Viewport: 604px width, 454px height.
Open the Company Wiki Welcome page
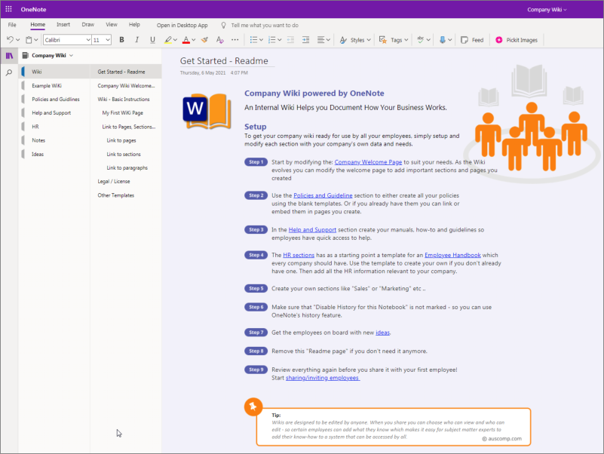[126, 85]
